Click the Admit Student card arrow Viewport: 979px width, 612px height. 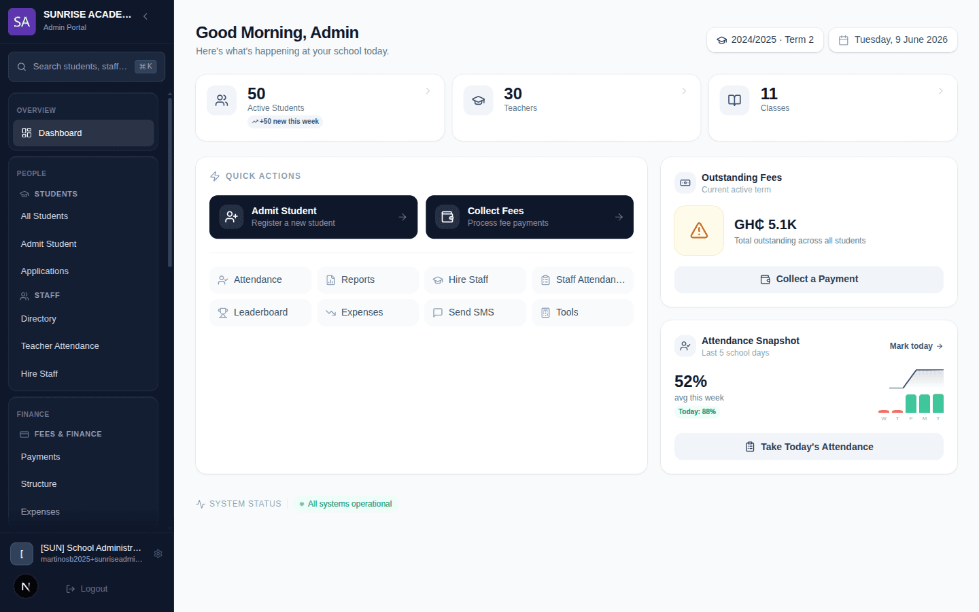click(402, 217)
